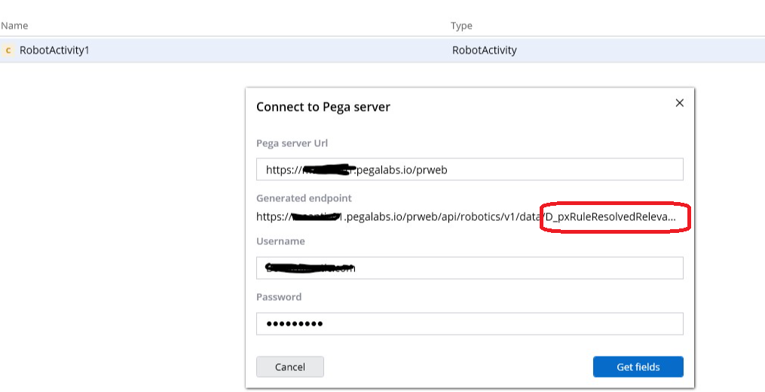
Task: Focus the Pega server Url field
Action: [470, 170]
